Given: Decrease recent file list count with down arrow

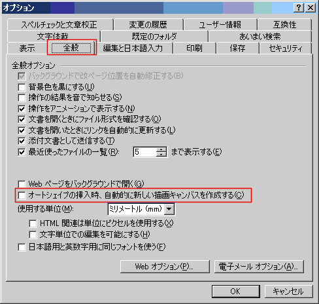Looking at the screenshot, I should (x=161, y=154).
